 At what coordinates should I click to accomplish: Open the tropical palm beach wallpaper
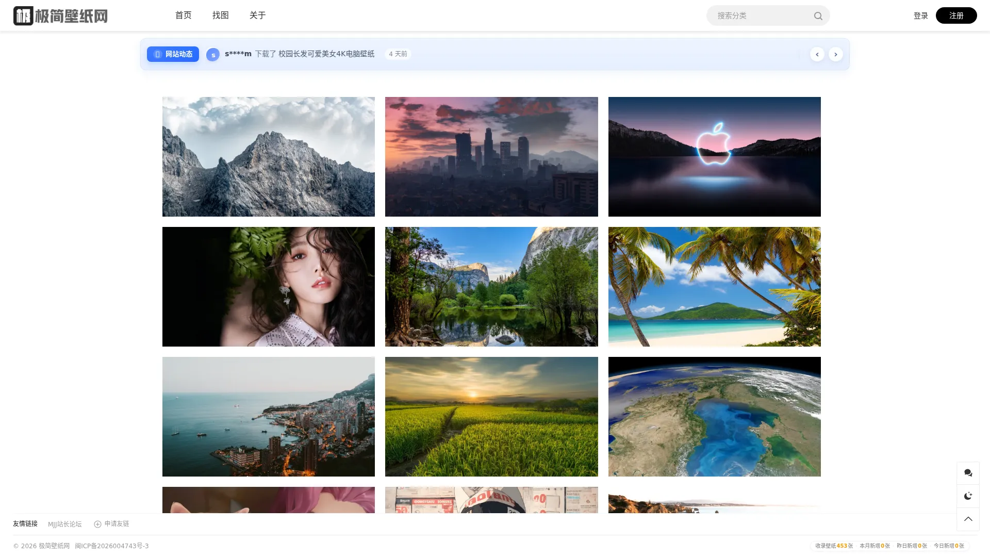[714, 287]
